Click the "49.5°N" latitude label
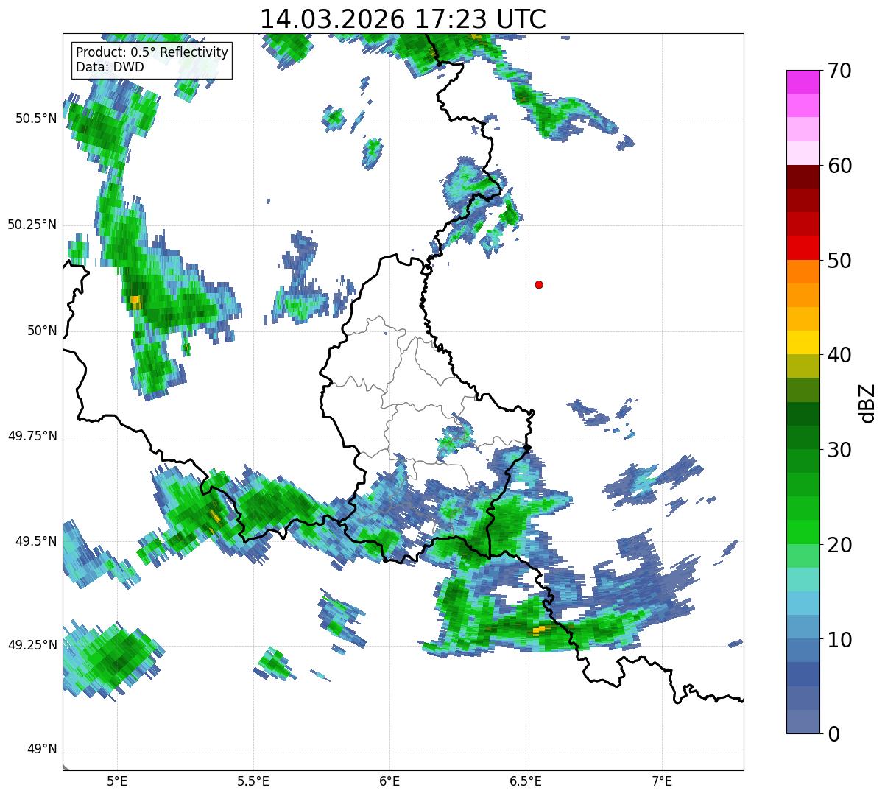 pyautogui.click(x=36, y=541)
